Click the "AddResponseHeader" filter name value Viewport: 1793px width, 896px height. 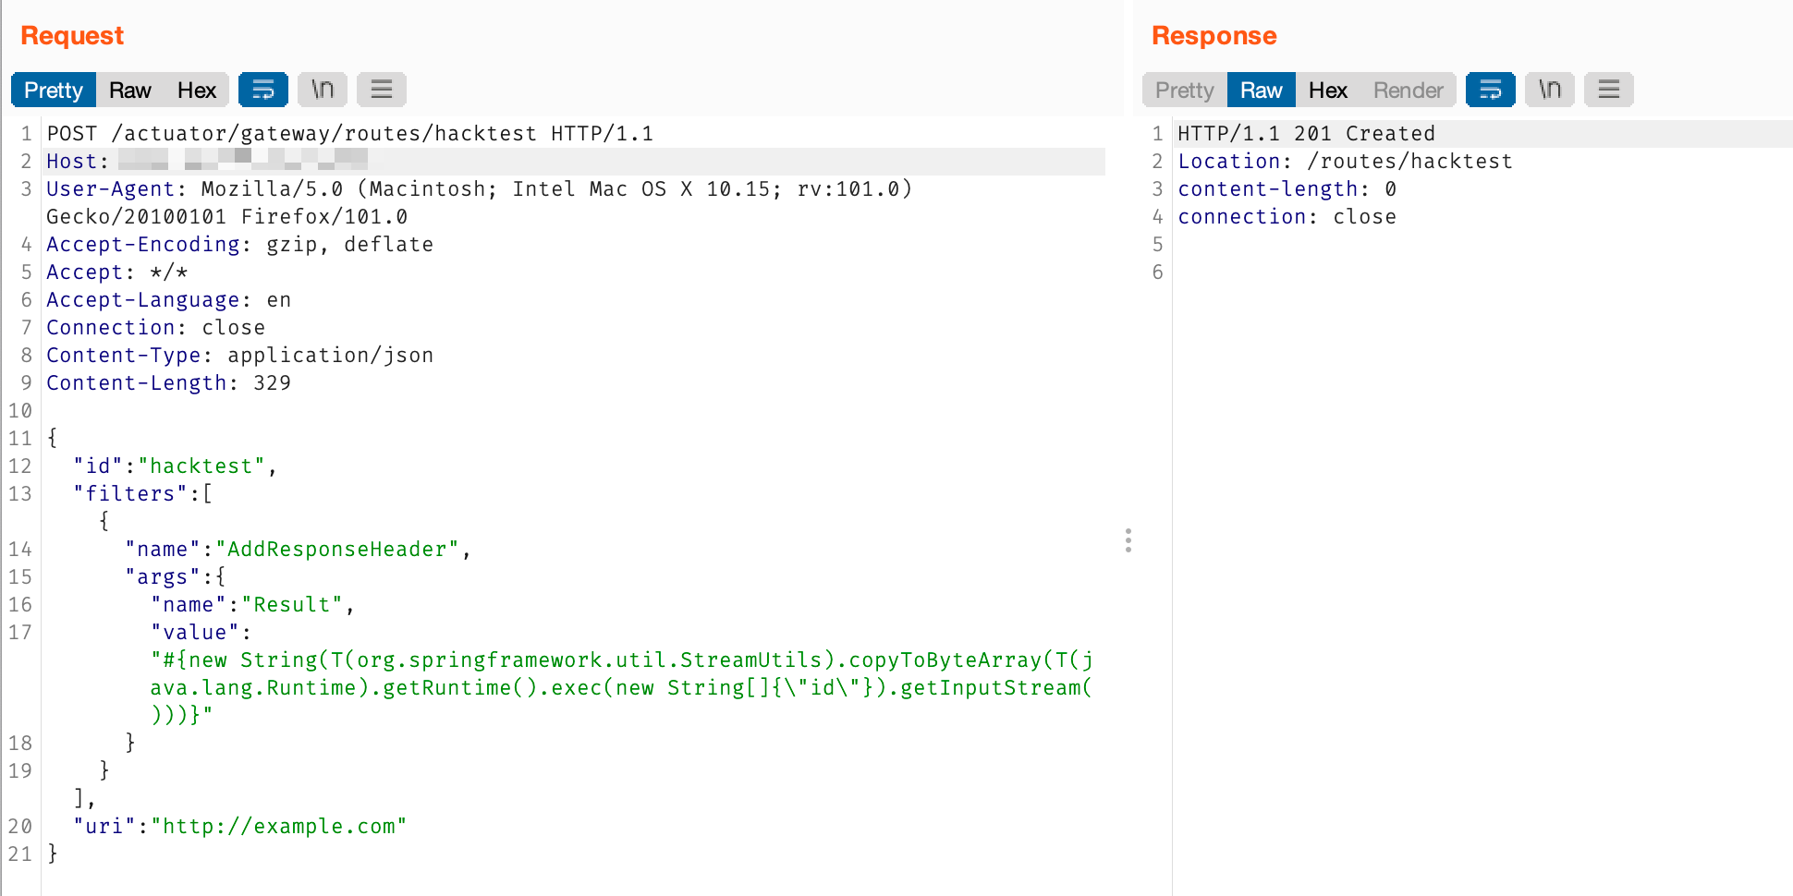pyautogui.click(x=337, y=549)
